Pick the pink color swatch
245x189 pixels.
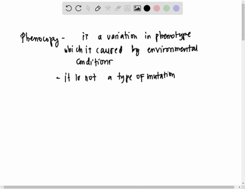coord(157,8)
